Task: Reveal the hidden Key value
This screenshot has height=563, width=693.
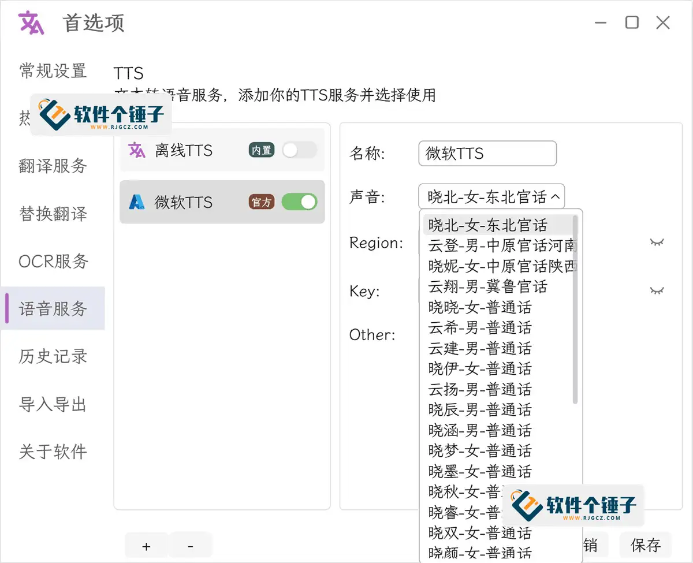Action: coord(657,290)
